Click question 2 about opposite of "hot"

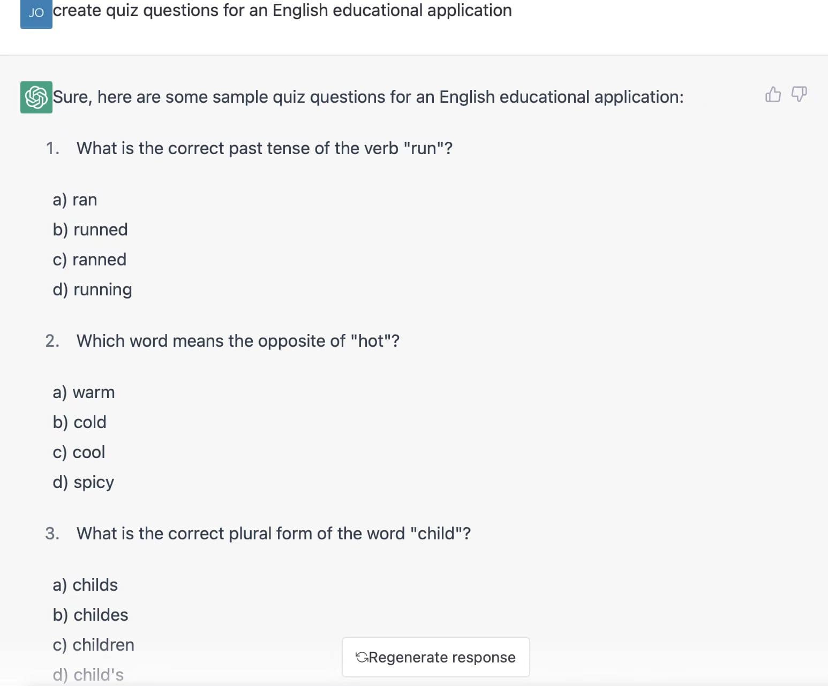coord(238,341)
